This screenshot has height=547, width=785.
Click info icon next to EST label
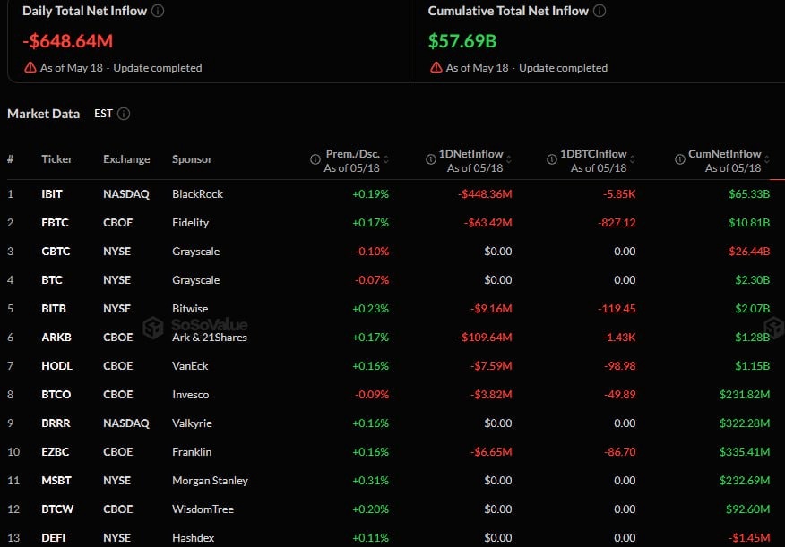(x=124, y=114)
